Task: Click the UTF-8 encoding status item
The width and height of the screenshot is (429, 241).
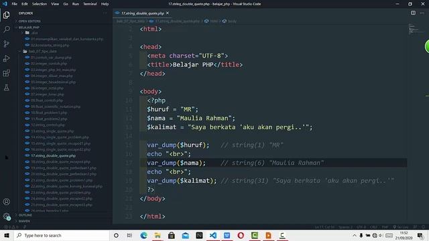Action: [361, 227]
